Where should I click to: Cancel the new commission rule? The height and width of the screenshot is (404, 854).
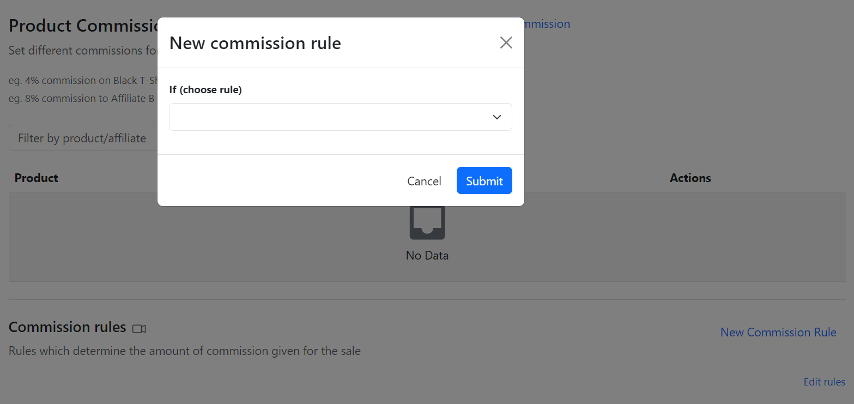(424, 181)
